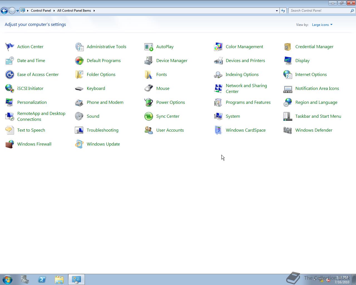Expand arrow before Control Panel breadcrumb
The image size is (356, 285).
[x=28, y=11]
